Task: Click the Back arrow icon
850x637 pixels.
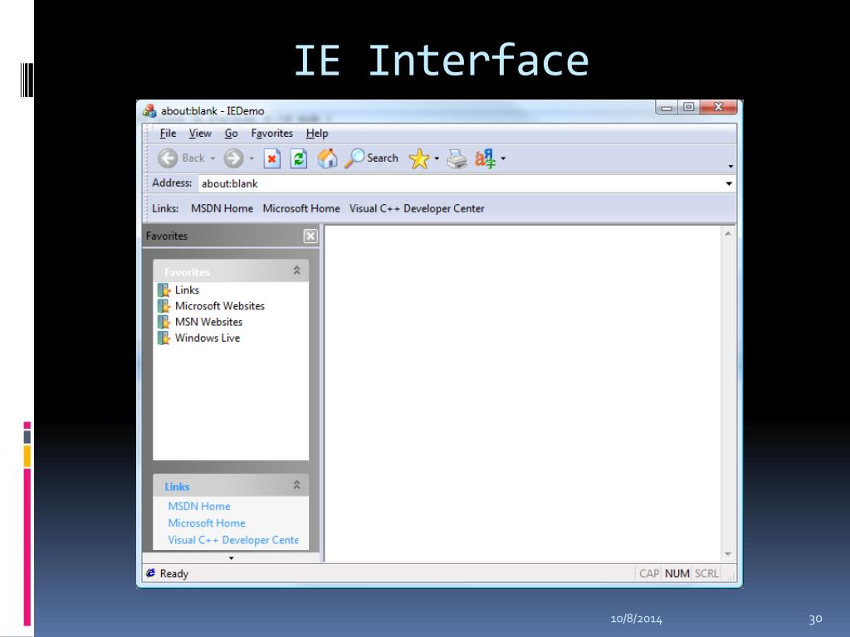Action: tap(168, 158)
